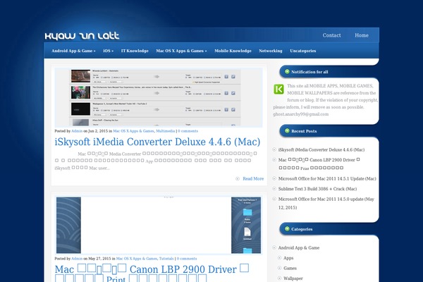Click the circle icon beside Read More
423x282 pixels.
tap(238, 178)
